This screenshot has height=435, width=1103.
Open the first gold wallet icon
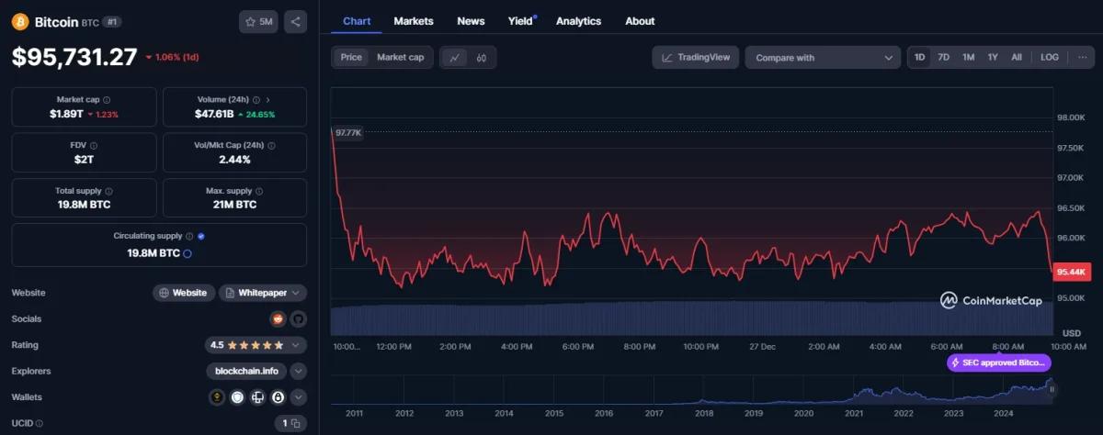coord(218,397)
